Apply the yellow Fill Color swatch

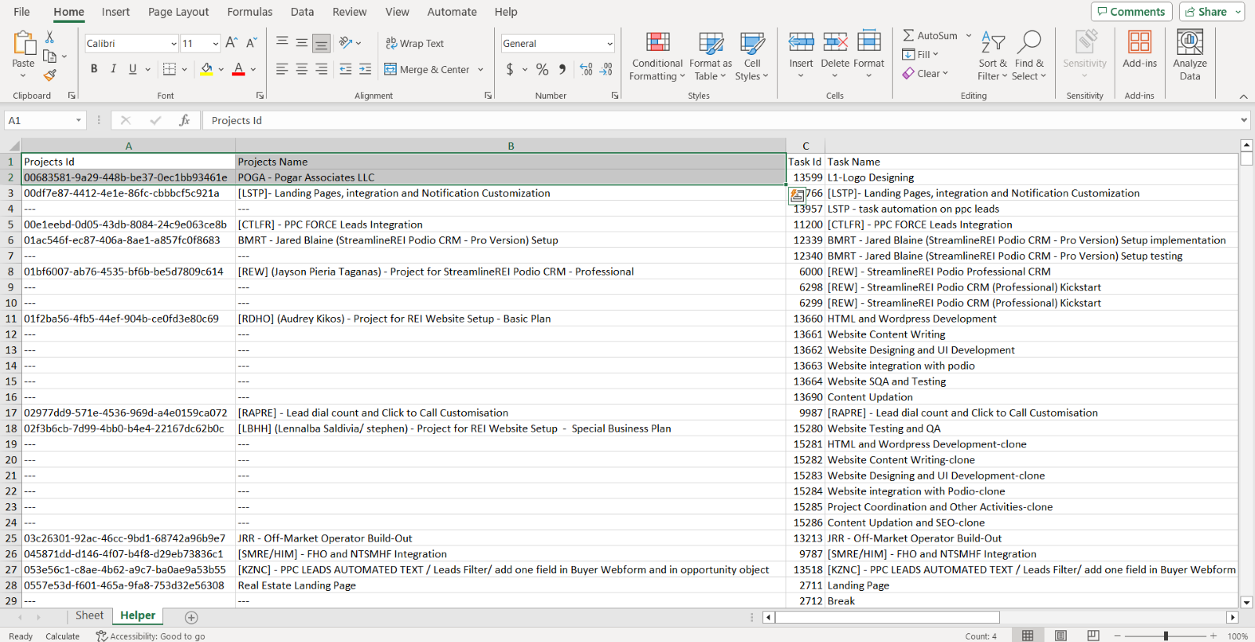point(206,69)
